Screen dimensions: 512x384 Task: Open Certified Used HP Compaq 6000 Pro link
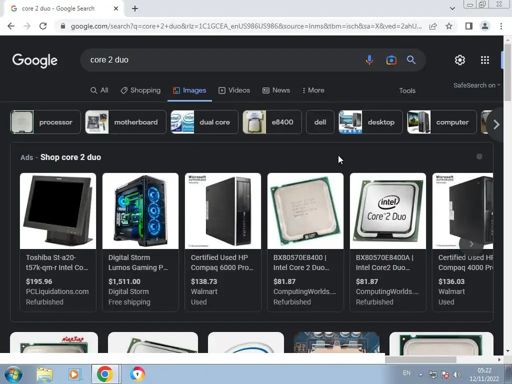pyautogui.click(x=222, y=262)
